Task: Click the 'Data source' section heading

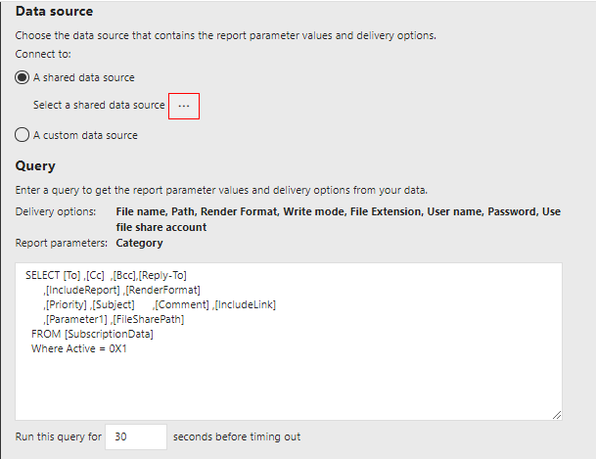Action: pos(55,12)
